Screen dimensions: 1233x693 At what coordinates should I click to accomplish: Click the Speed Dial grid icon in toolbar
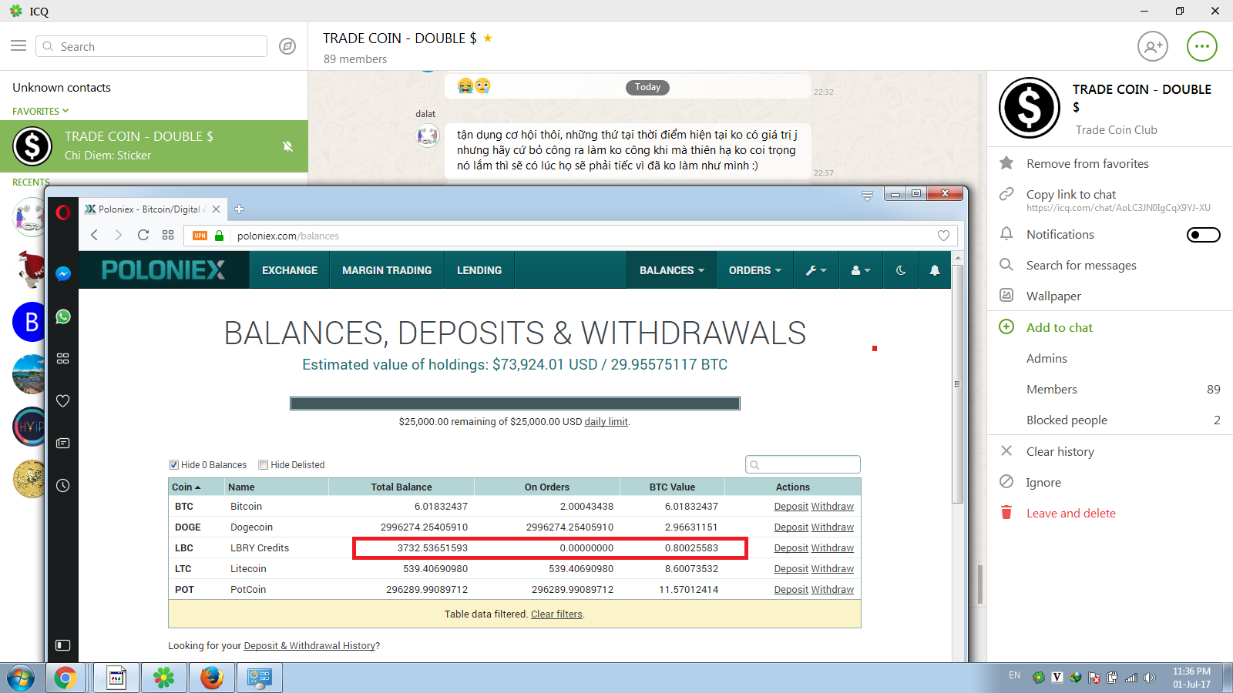coord(168,235)
